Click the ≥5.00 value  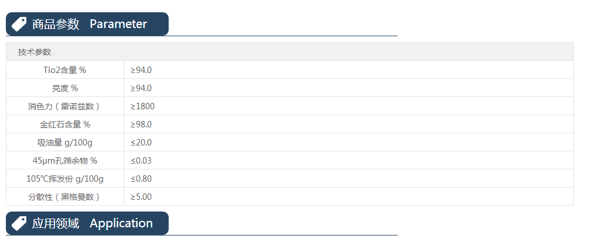tap(141, 197)
